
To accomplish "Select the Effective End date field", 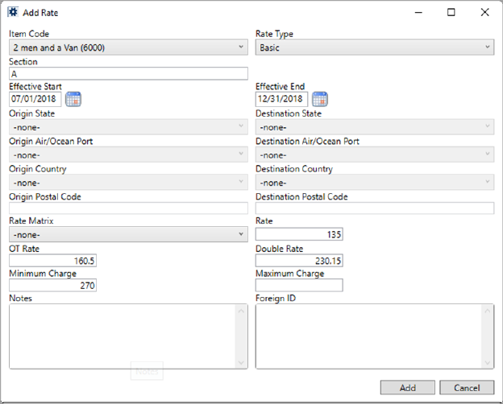I will (x=281, y=99).
